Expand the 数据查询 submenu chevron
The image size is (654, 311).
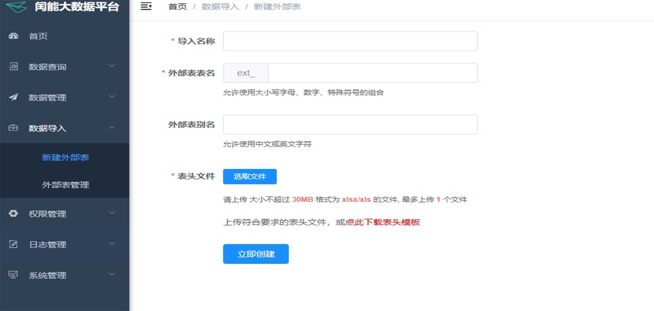(112, 66)
